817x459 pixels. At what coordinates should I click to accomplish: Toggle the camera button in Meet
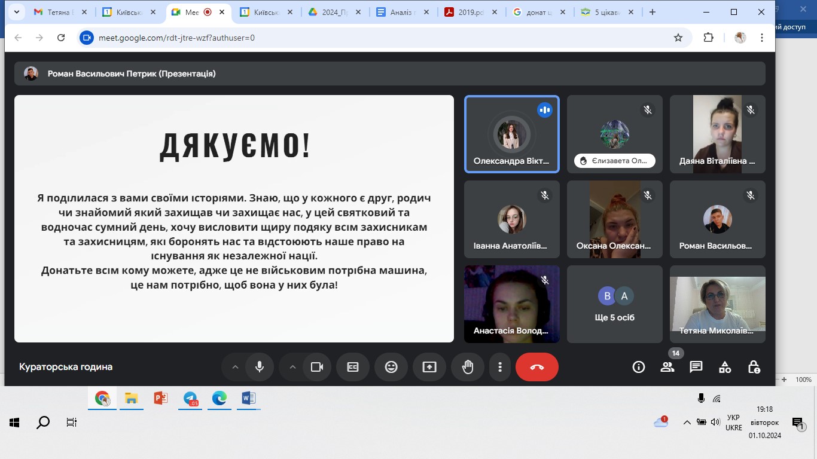coord(317,367)
